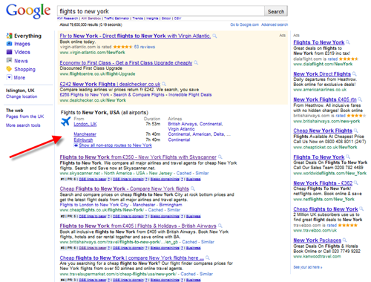Open preview magnifier beside travelsupermarket result title
This screenshot has width=371, height=282.
click(x=208, y=258)
